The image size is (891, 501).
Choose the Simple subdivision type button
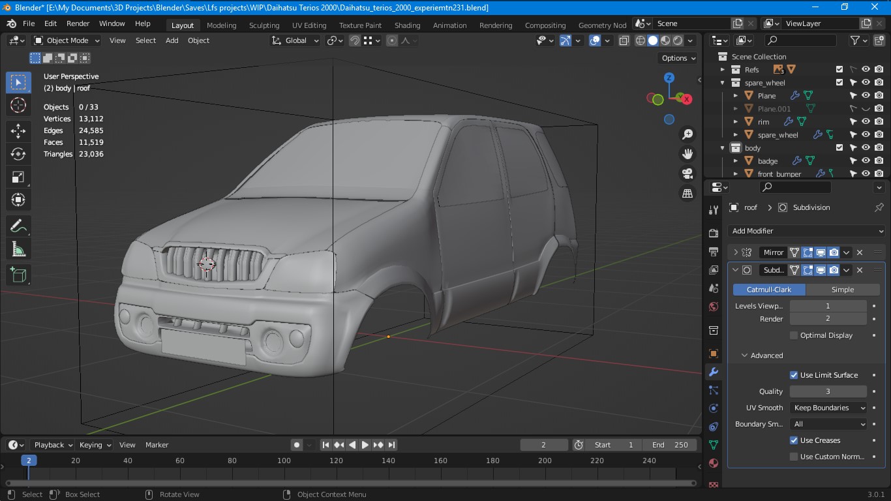[x=842, y=290]
